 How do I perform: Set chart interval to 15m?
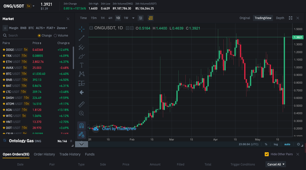coord(94,18)
